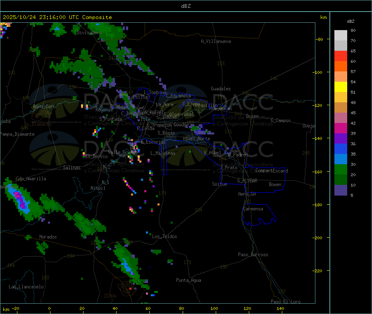Select the light-blue 35 dBZ legend swatch

[x=341, y=159]
